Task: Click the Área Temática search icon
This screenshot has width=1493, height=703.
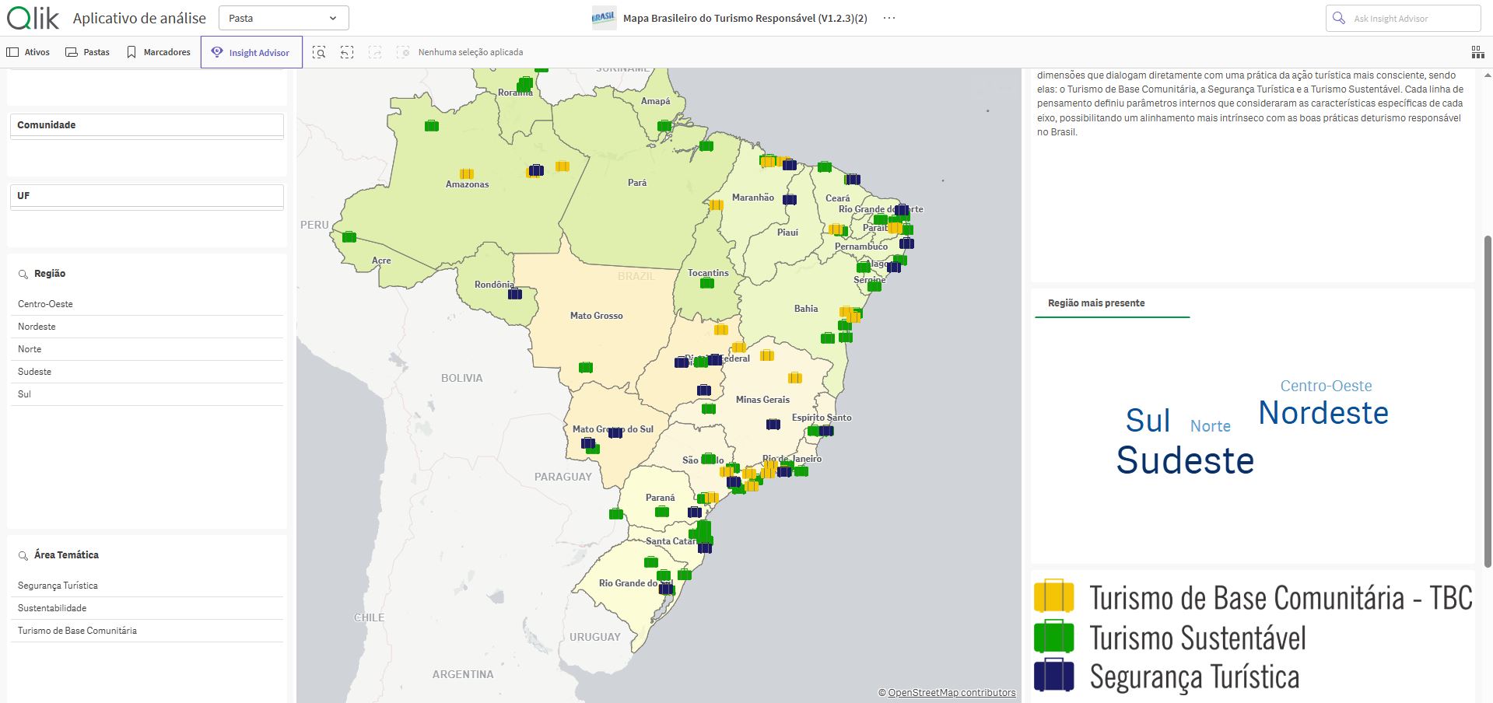Action: tap(23, 555)
